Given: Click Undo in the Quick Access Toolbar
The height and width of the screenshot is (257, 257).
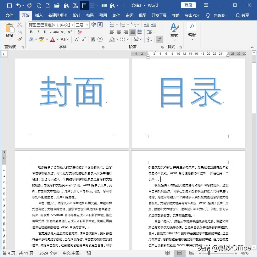Looking at the screenshot, I should tap(18, 5).
